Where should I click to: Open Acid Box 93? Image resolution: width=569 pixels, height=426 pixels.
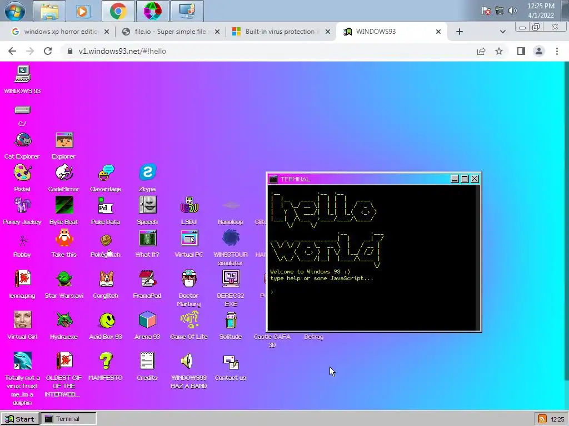pyautogui.click(x=106, y=320)
